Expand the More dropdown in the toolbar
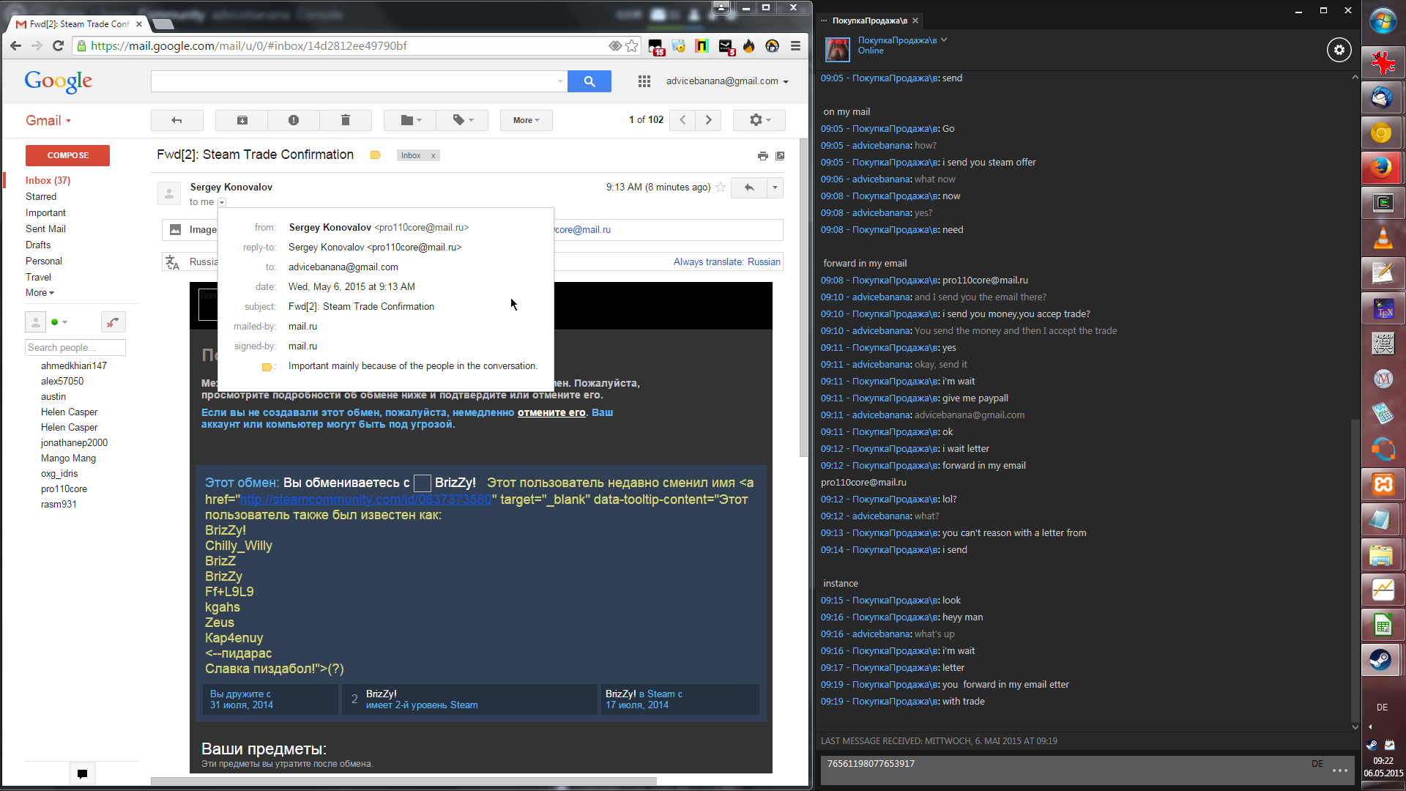 pyautogui.click(x=526, y=120)
